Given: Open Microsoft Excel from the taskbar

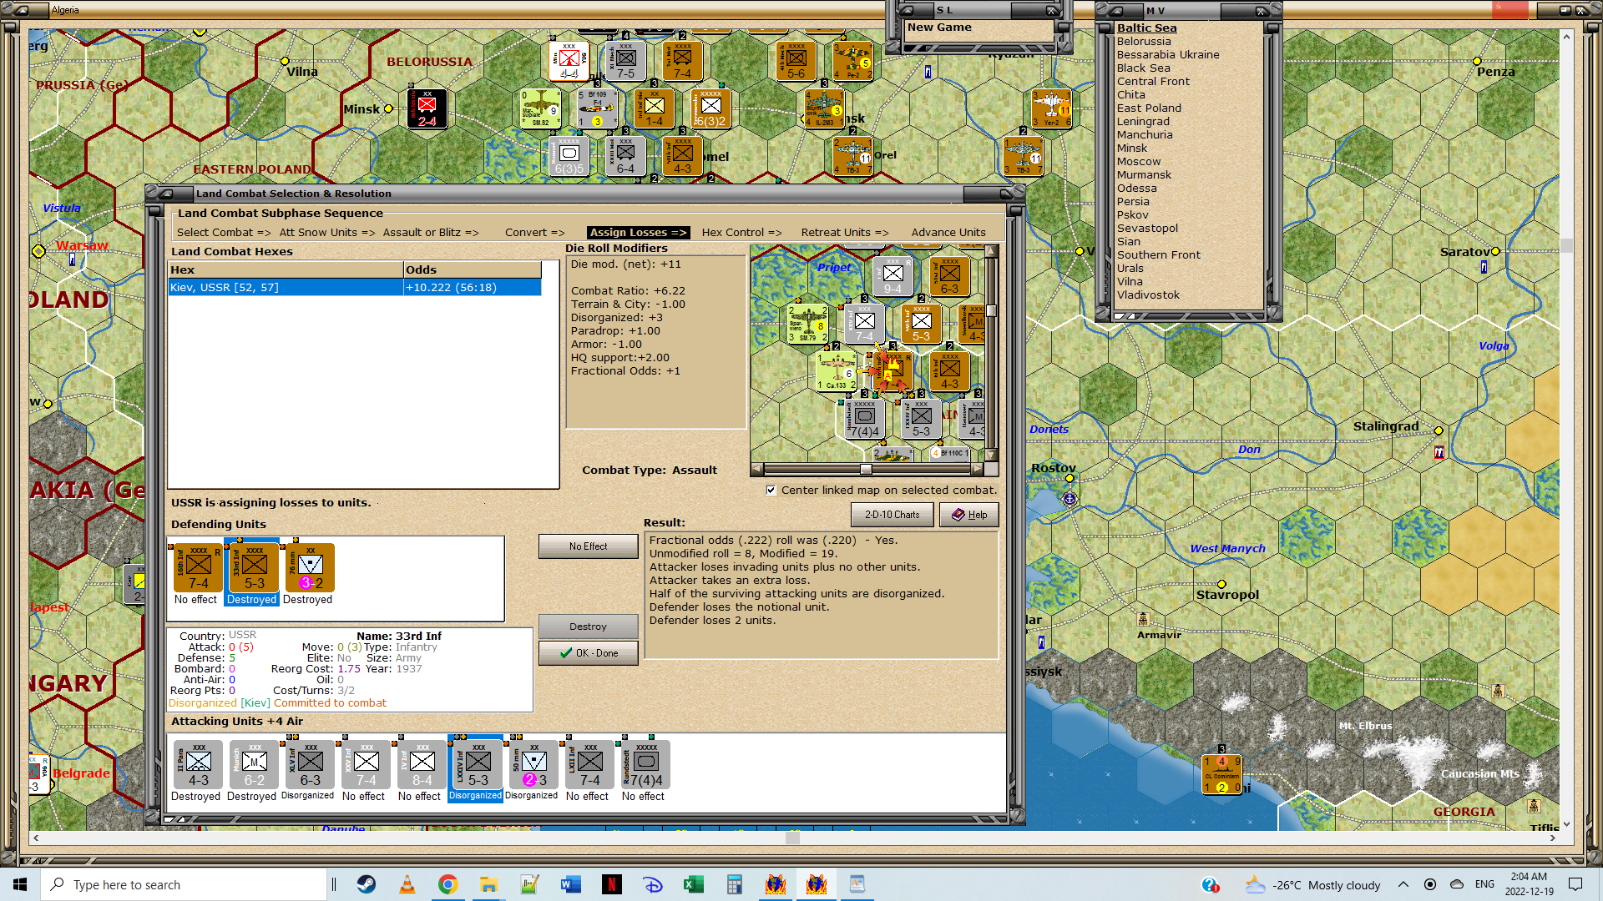Looking at the screenshot, I should pos(694,884).
